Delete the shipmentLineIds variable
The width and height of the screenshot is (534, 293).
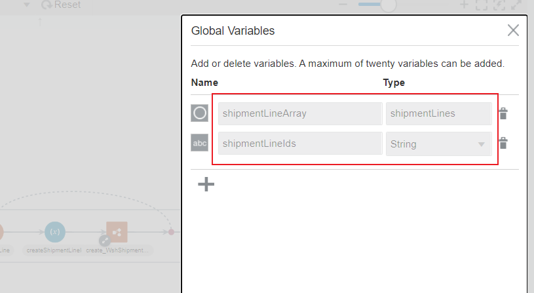[503, 143]
